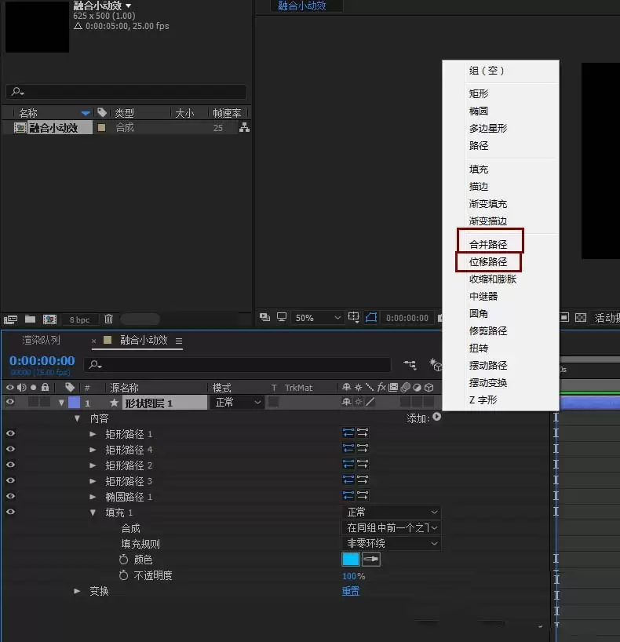Expand the 矩形路径 4 group triangle

[93, 450]
